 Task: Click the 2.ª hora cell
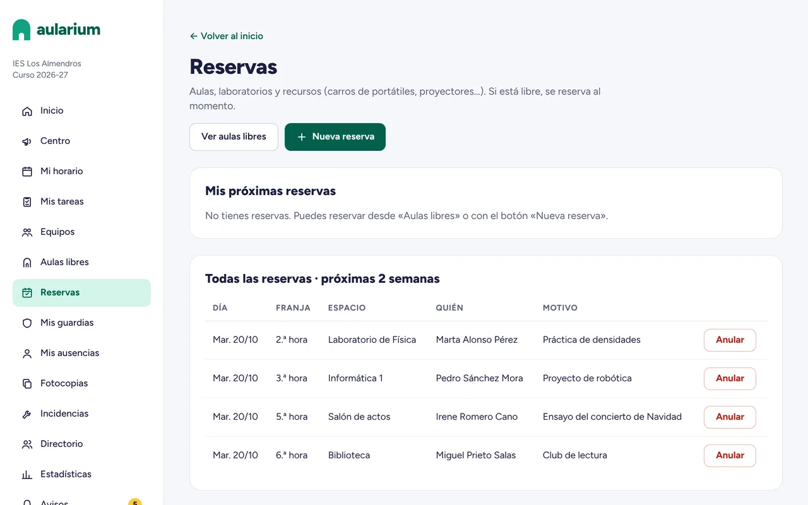[292, 340]
